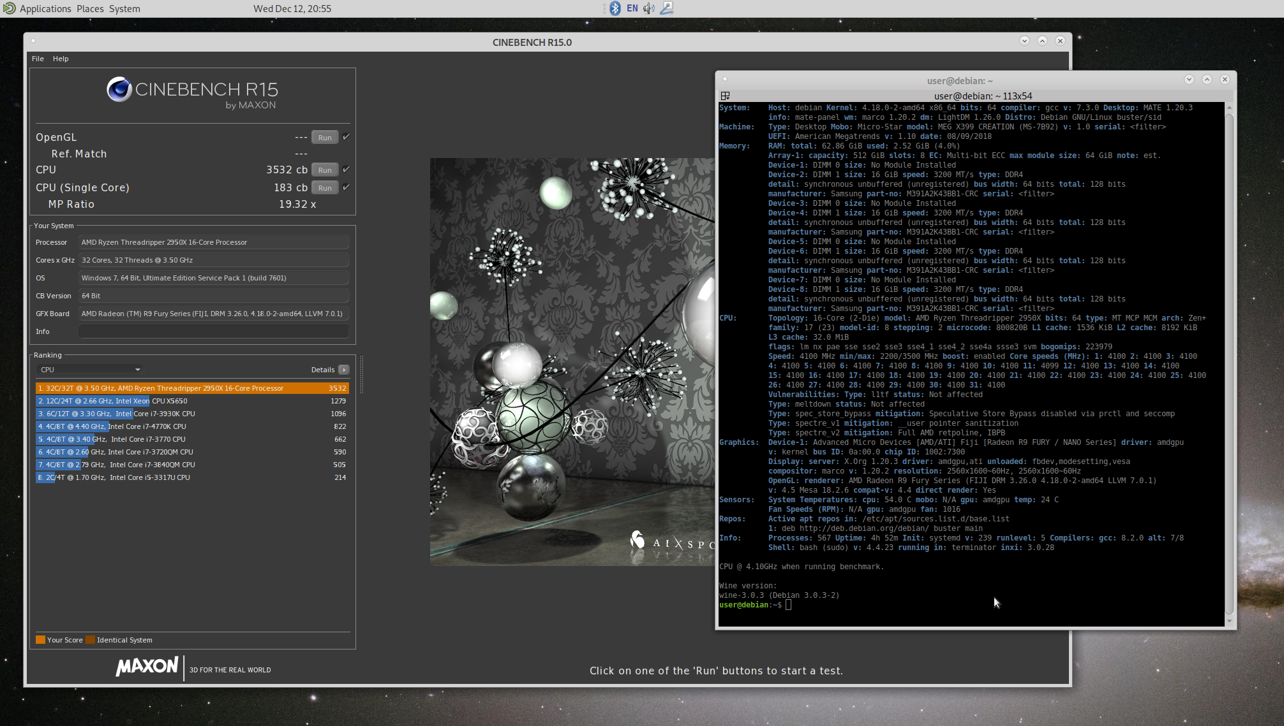This screenshot has height=726, width=1284.
Task: Select the Intel Core i7-3720QM ranking row
Action: click(192, 452)
